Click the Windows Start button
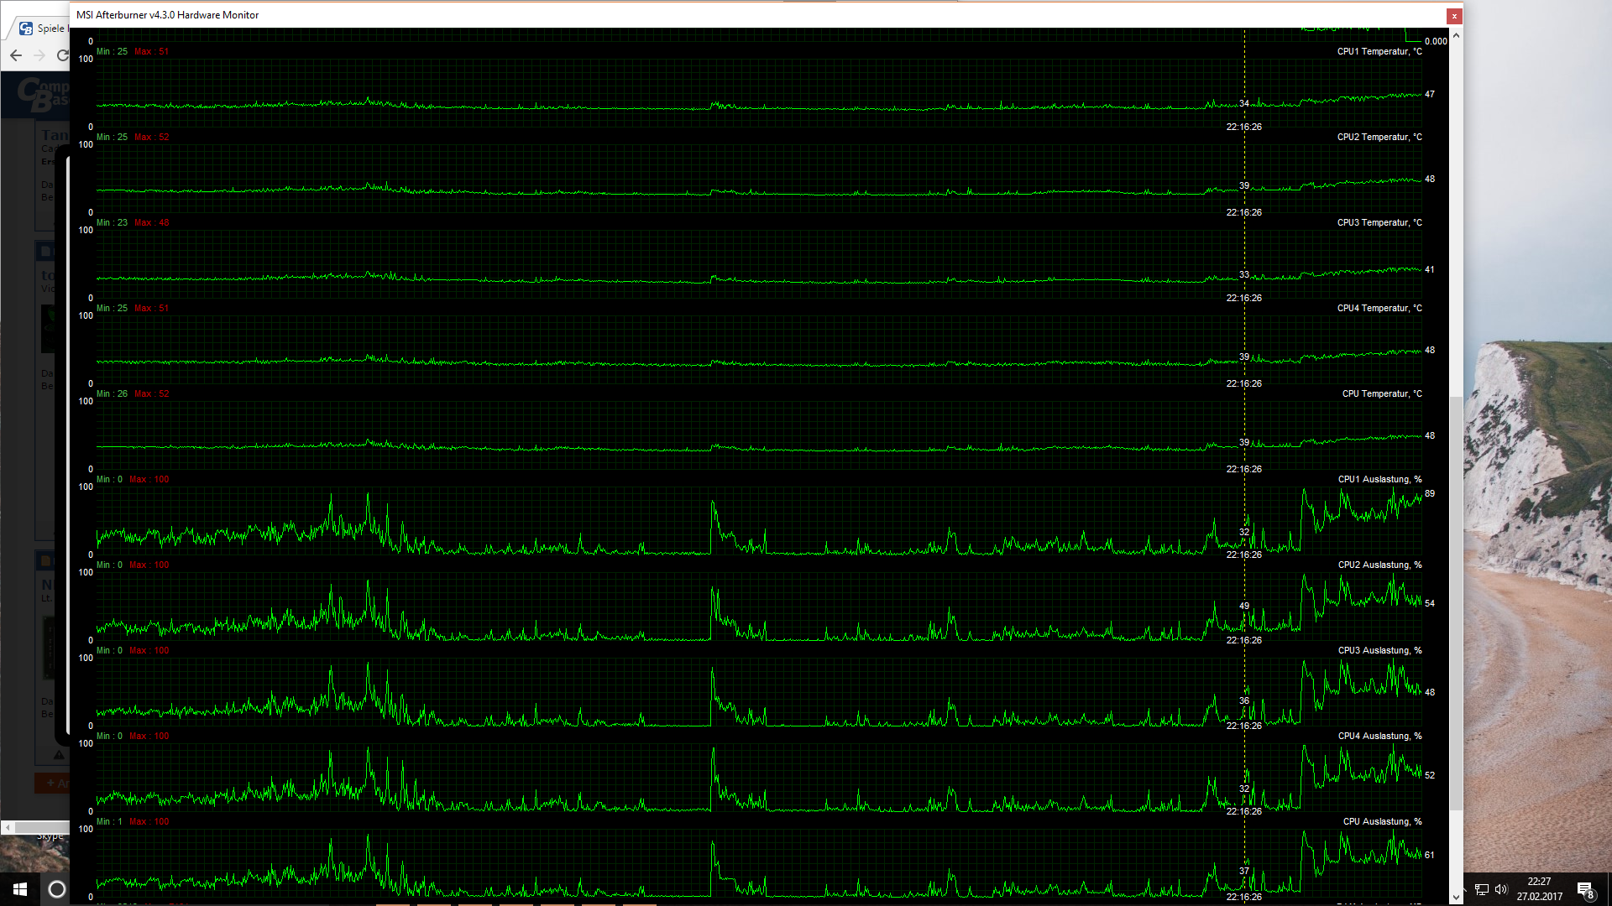Viewport: 1612px width, 906px height. 20,889
